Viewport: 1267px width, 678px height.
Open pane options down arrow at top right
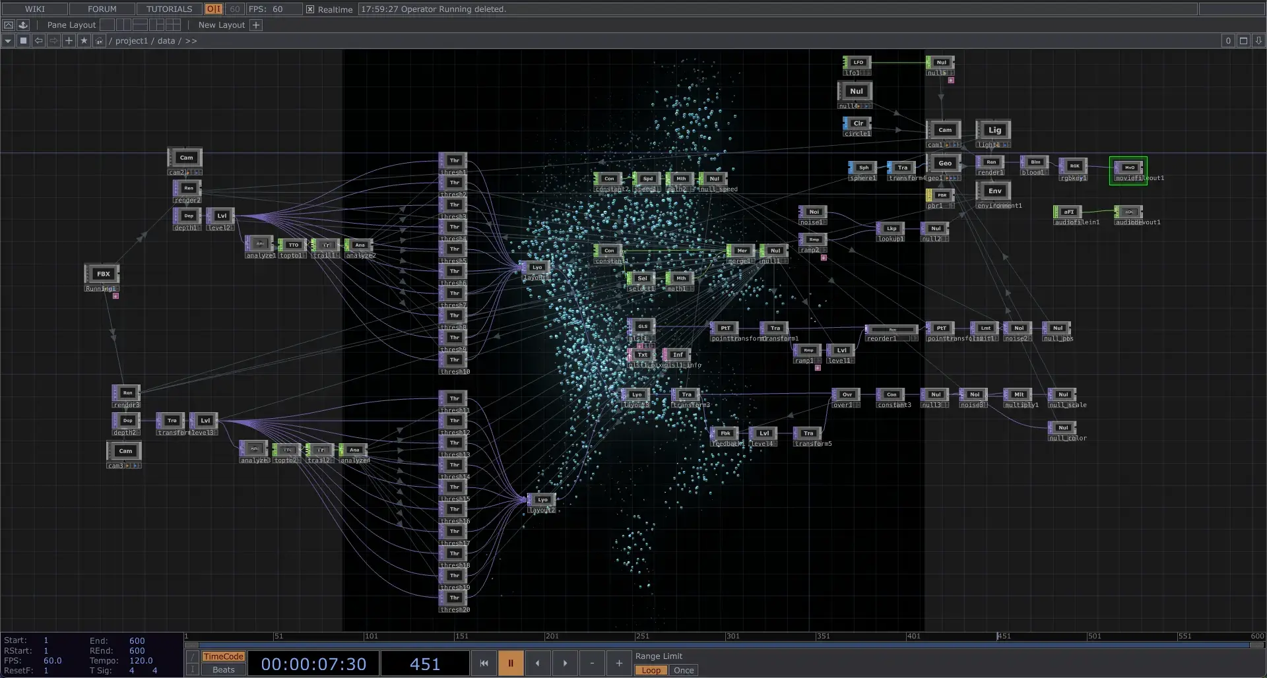tap(1258, 41)
